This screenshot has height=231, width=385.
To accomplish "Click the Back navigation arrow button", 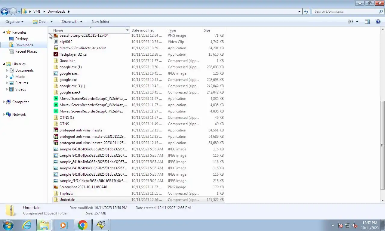I will click(x=5, y=12).
